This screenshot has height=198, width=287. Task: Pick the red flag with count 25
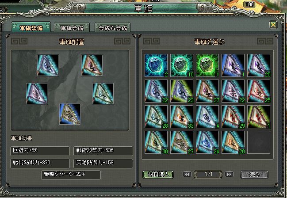click(259, 91)
